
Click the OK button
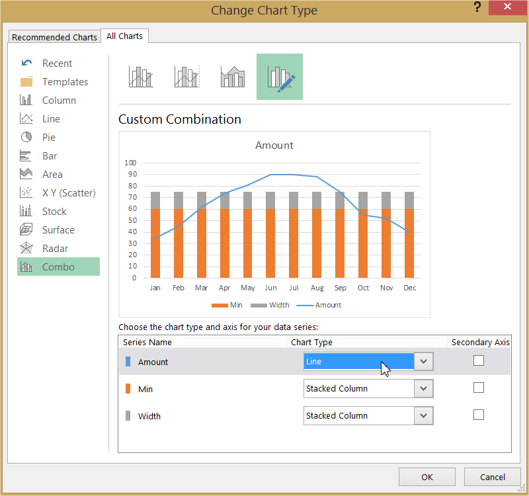(427, 477)
